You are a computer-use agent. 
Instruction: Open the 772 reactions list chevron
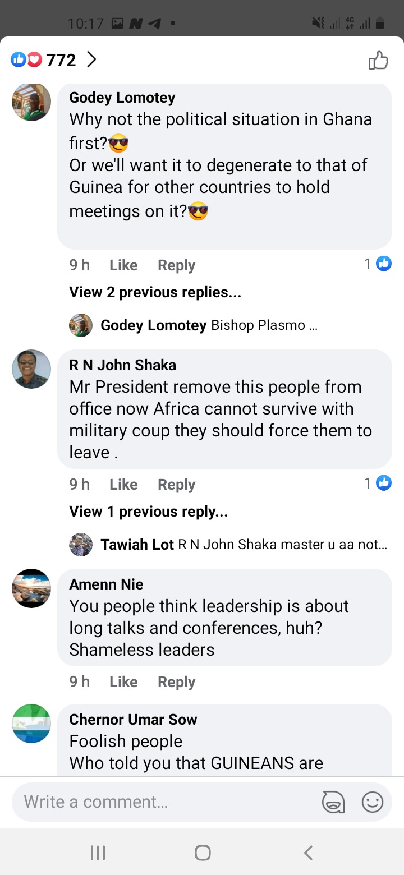91,59
